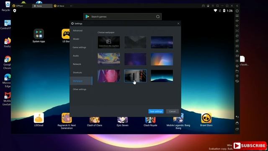
Task: Click Search games input field
Action: tap(122, 17)
